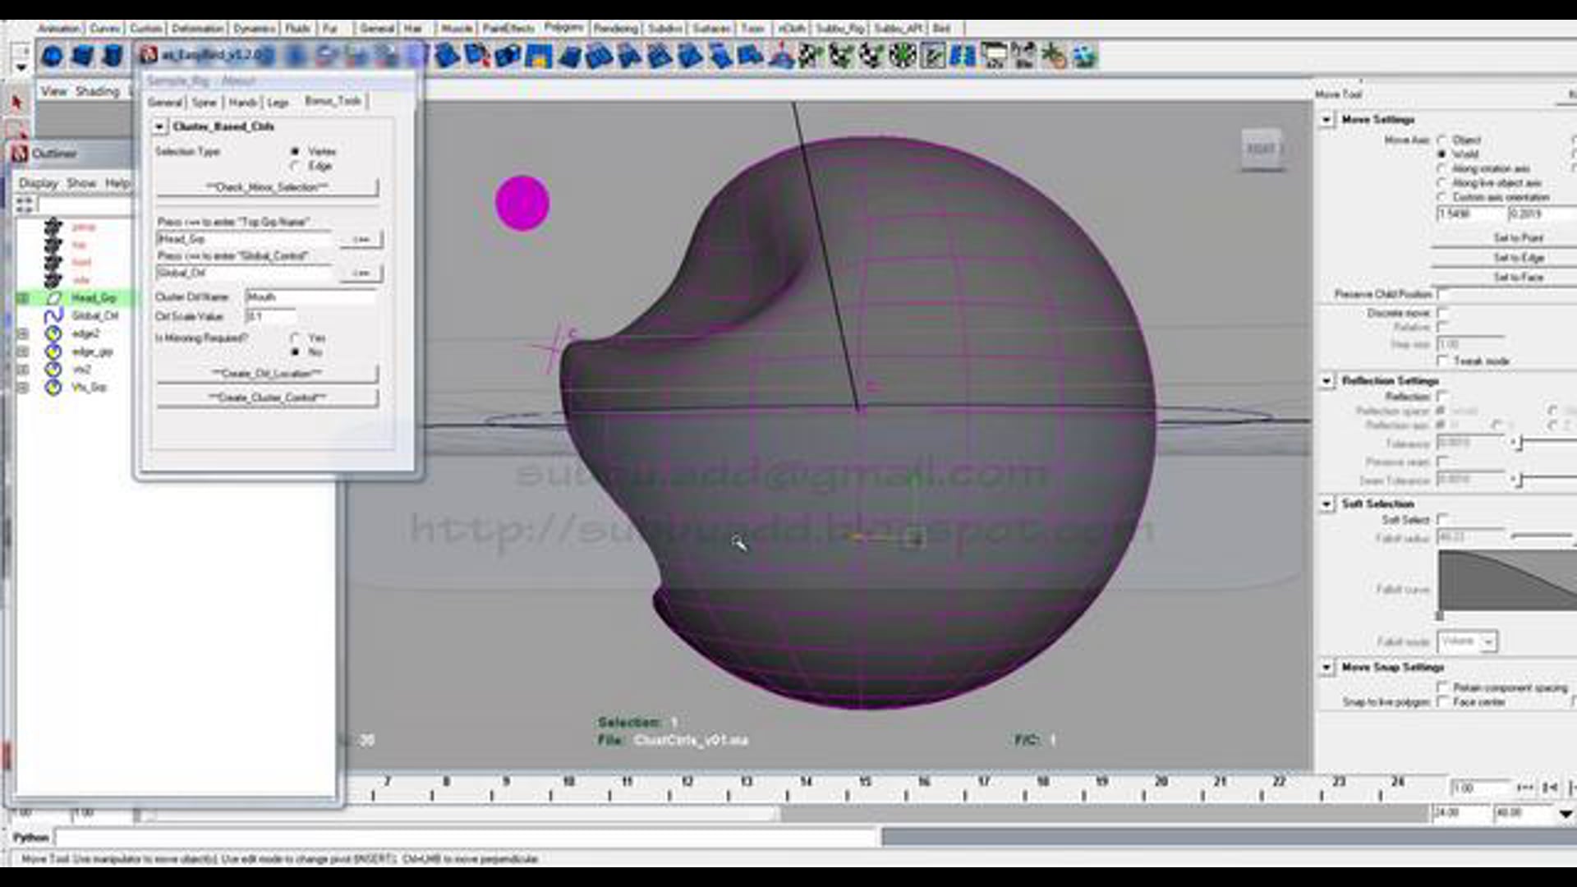
Task: Select Along rotation axis move option
Action: click(1441, 168)
